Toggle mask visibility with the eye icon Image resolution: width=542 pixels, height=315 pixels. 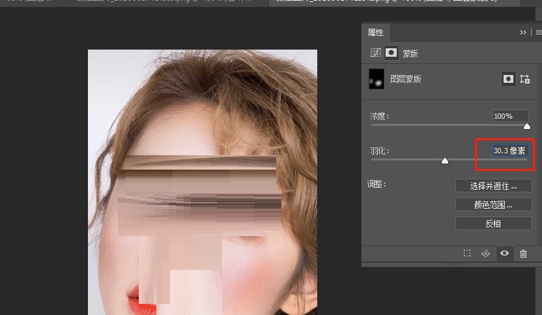click(x=504, y=254)
